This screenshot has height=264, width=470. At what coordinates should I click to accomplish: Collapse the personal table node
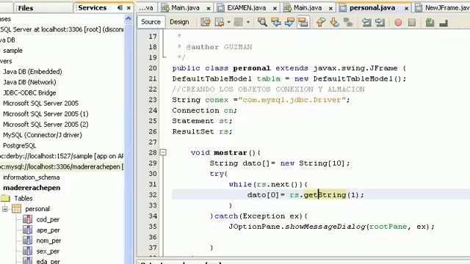[x=5, y=209]
